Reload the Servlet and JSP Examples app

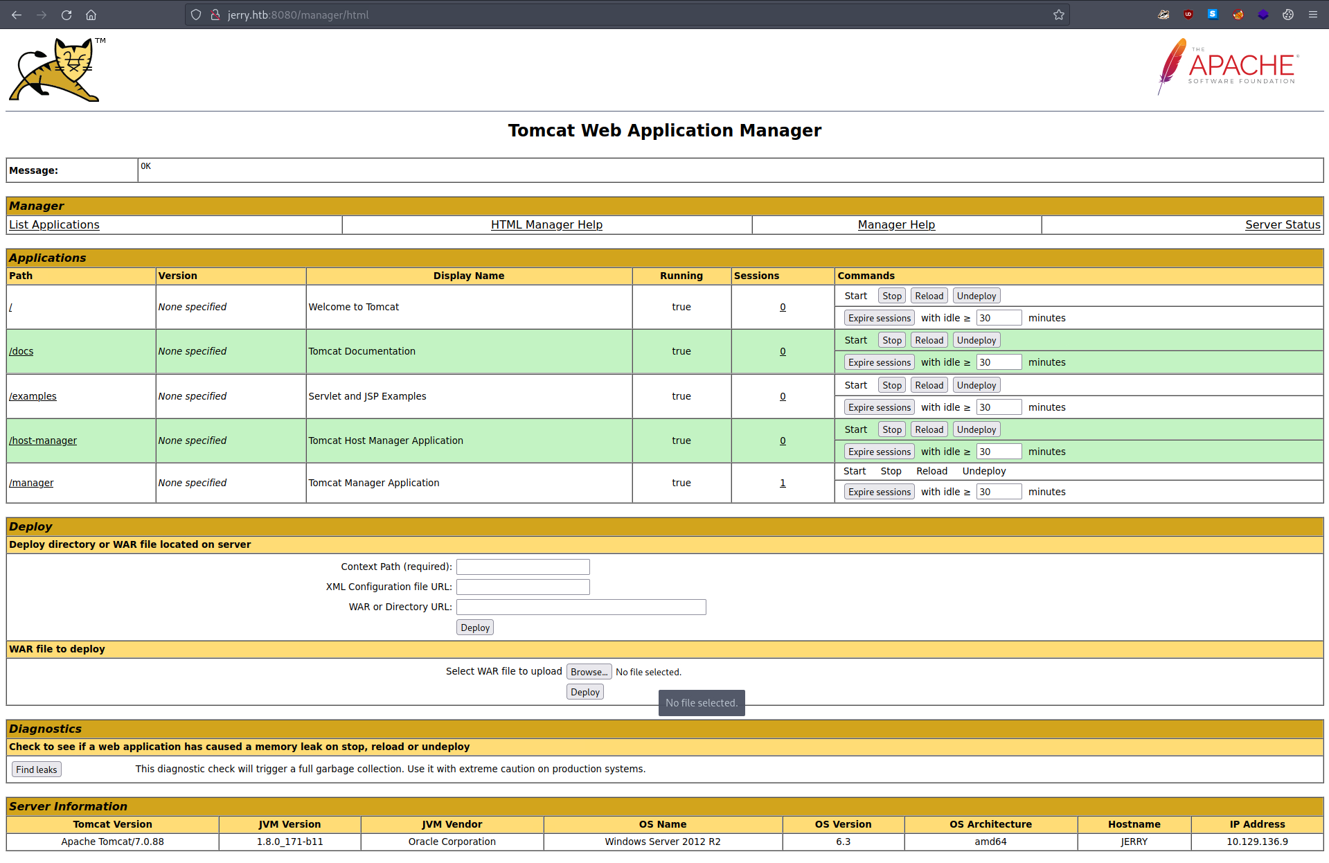929,385
